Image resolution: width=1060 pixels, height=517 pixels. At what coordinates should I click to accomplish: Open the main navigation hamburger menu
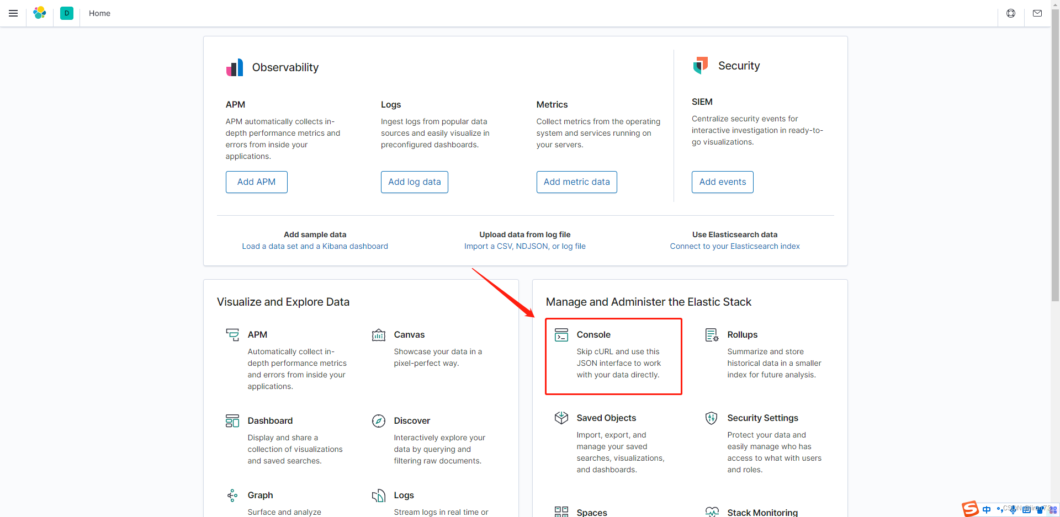pos(13,13)
